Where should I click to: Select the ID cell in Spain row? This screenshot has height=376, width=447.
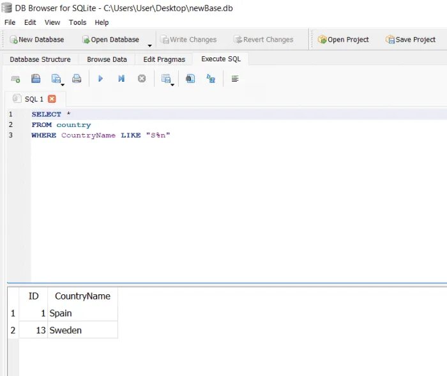(33, 313)
